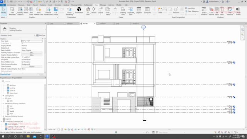This screenshot has height=139, width=247.
Task: Toggle Thin Lines display
Action: tap(31, 11)
